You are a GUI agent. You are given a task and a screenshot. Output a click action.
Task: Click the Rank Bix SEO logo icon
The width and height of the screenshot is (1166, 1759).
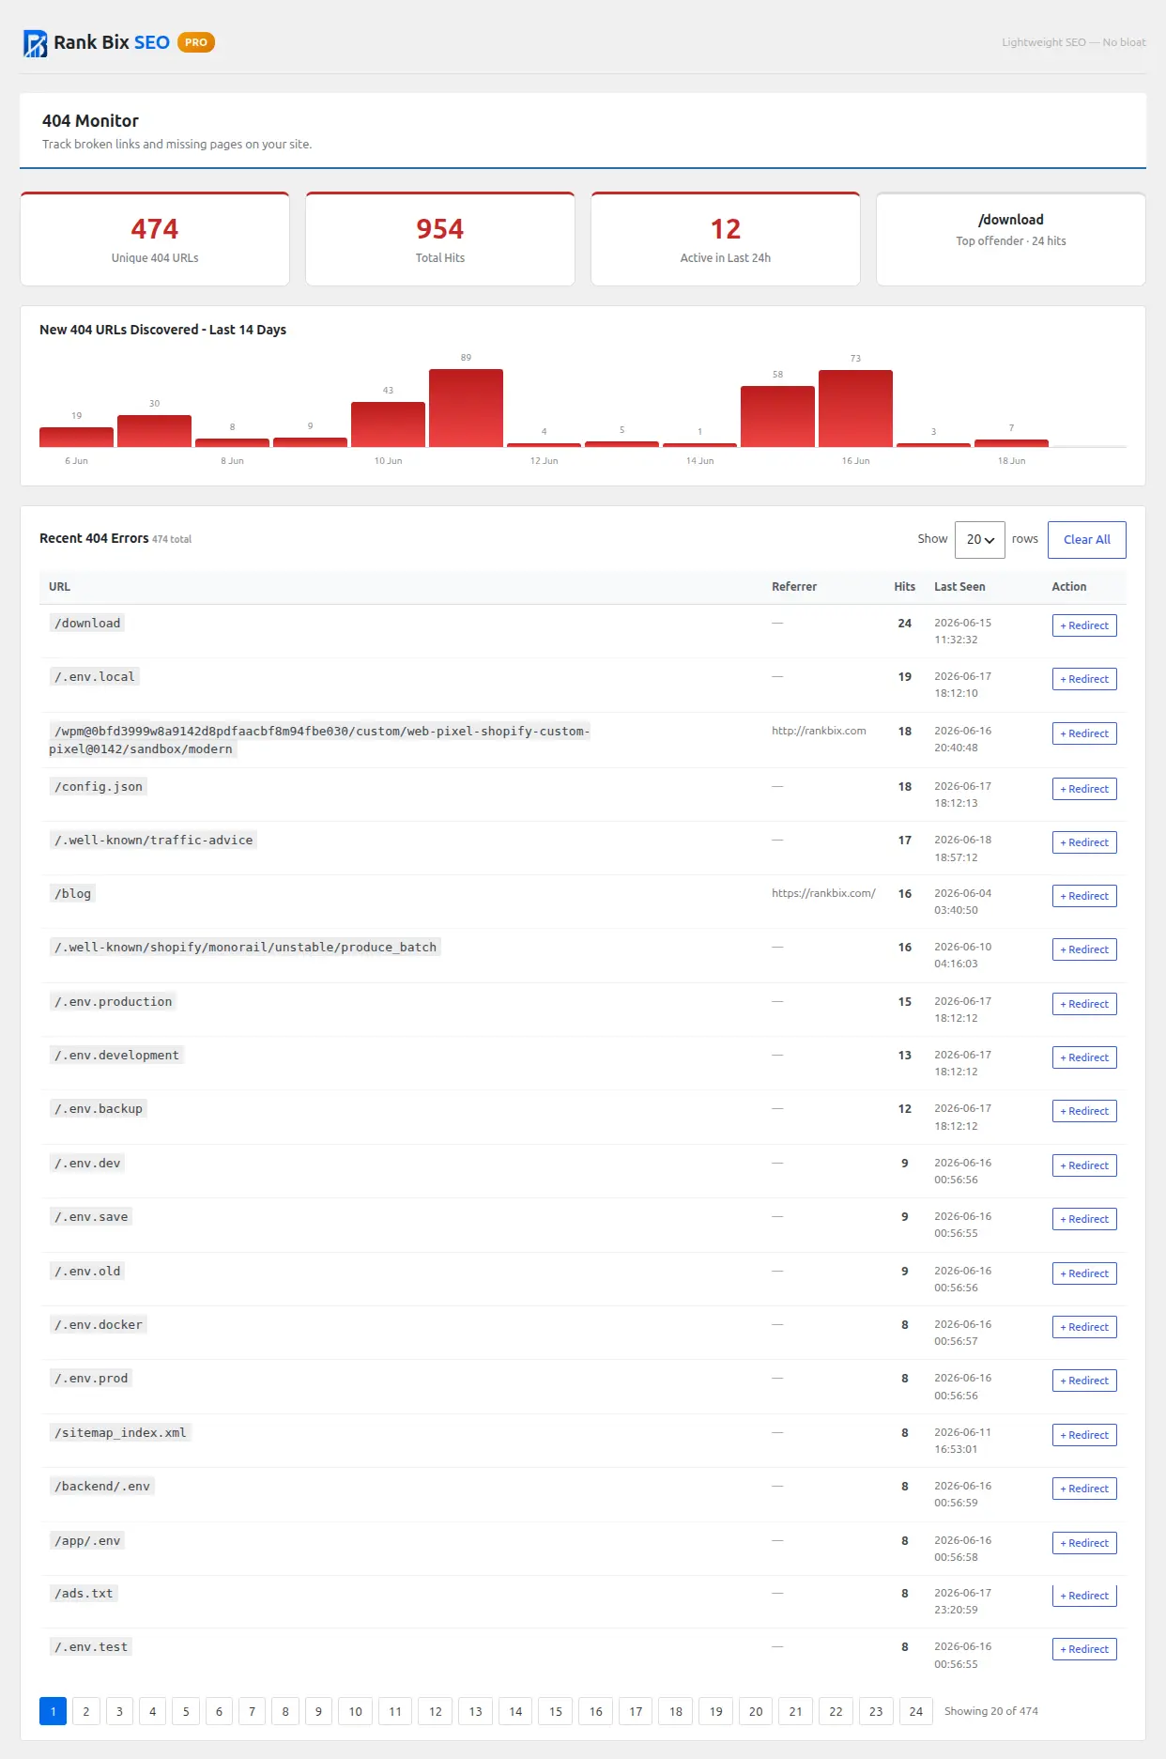click(35, 43)
